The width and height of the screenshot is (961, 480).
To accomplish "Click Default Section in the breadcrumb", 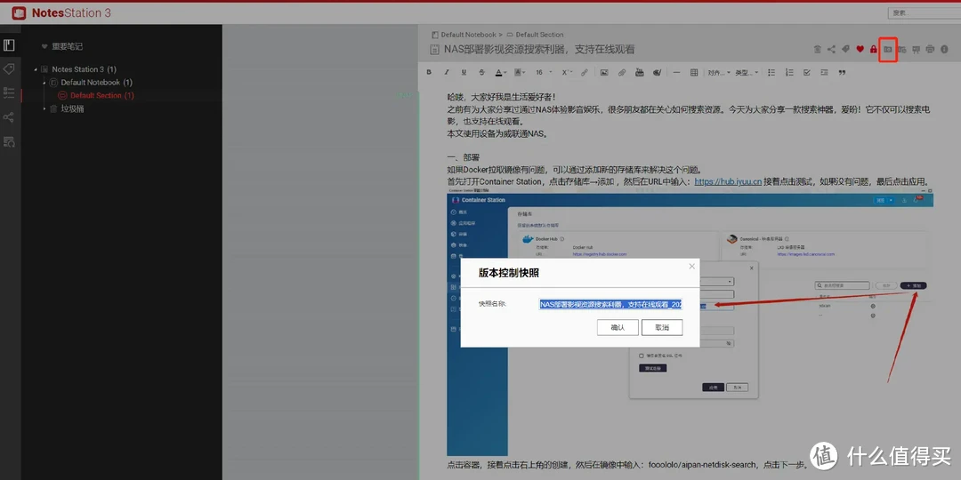I will pyautogui.click(x=539, y=35).
